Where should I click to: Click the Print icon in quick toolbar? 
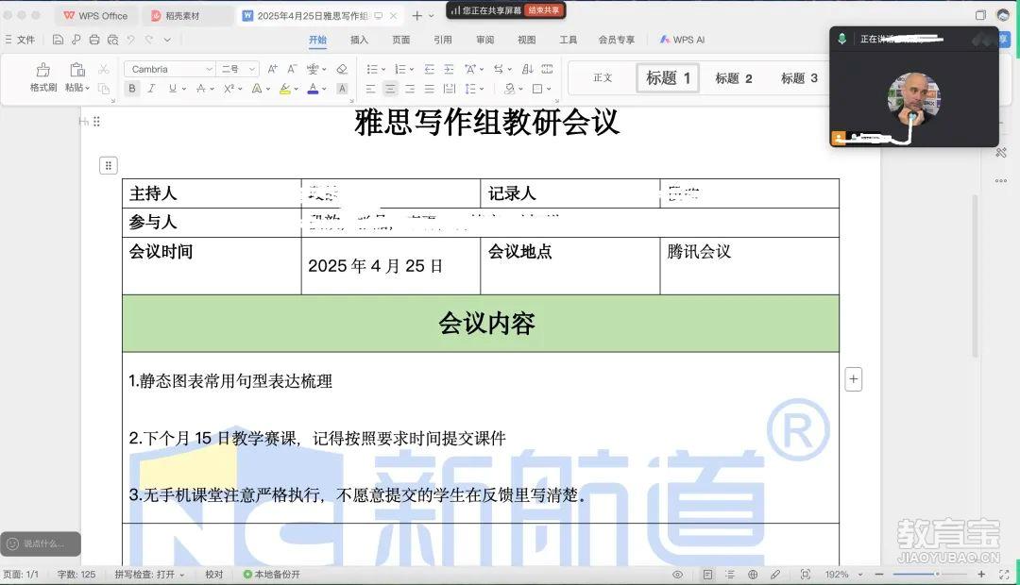click(x=94, y=40)
